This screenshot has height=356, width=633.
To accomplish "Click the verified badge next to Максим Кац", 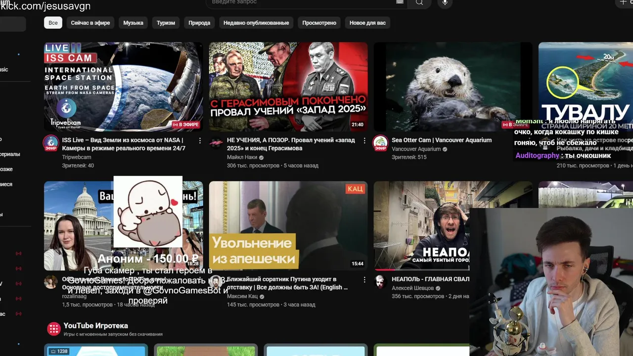I will pyautogui.click(x=262, y=296).
